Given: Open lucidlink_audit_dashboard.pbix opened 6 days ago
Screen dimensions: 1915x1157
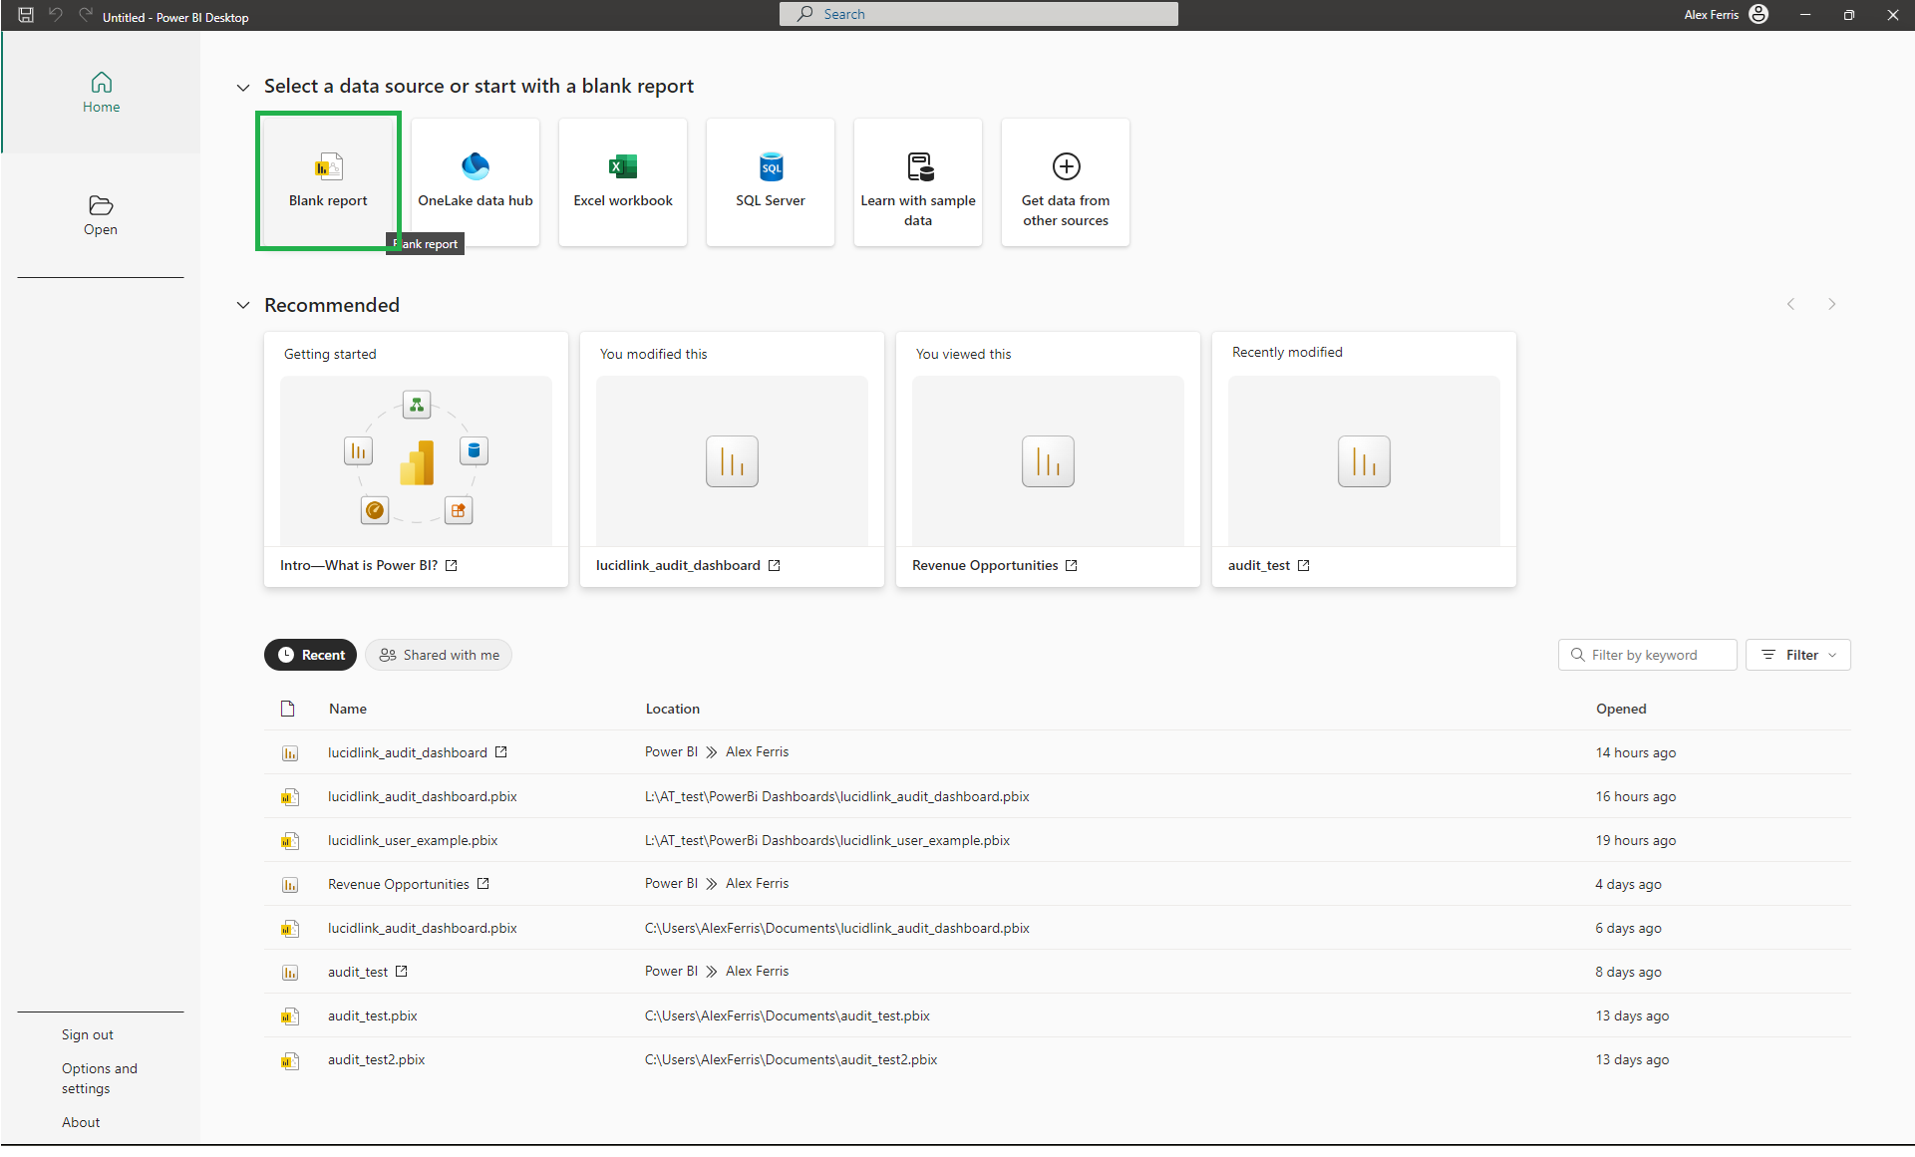Looking at the screenshot, I should [x=423, y=928].
